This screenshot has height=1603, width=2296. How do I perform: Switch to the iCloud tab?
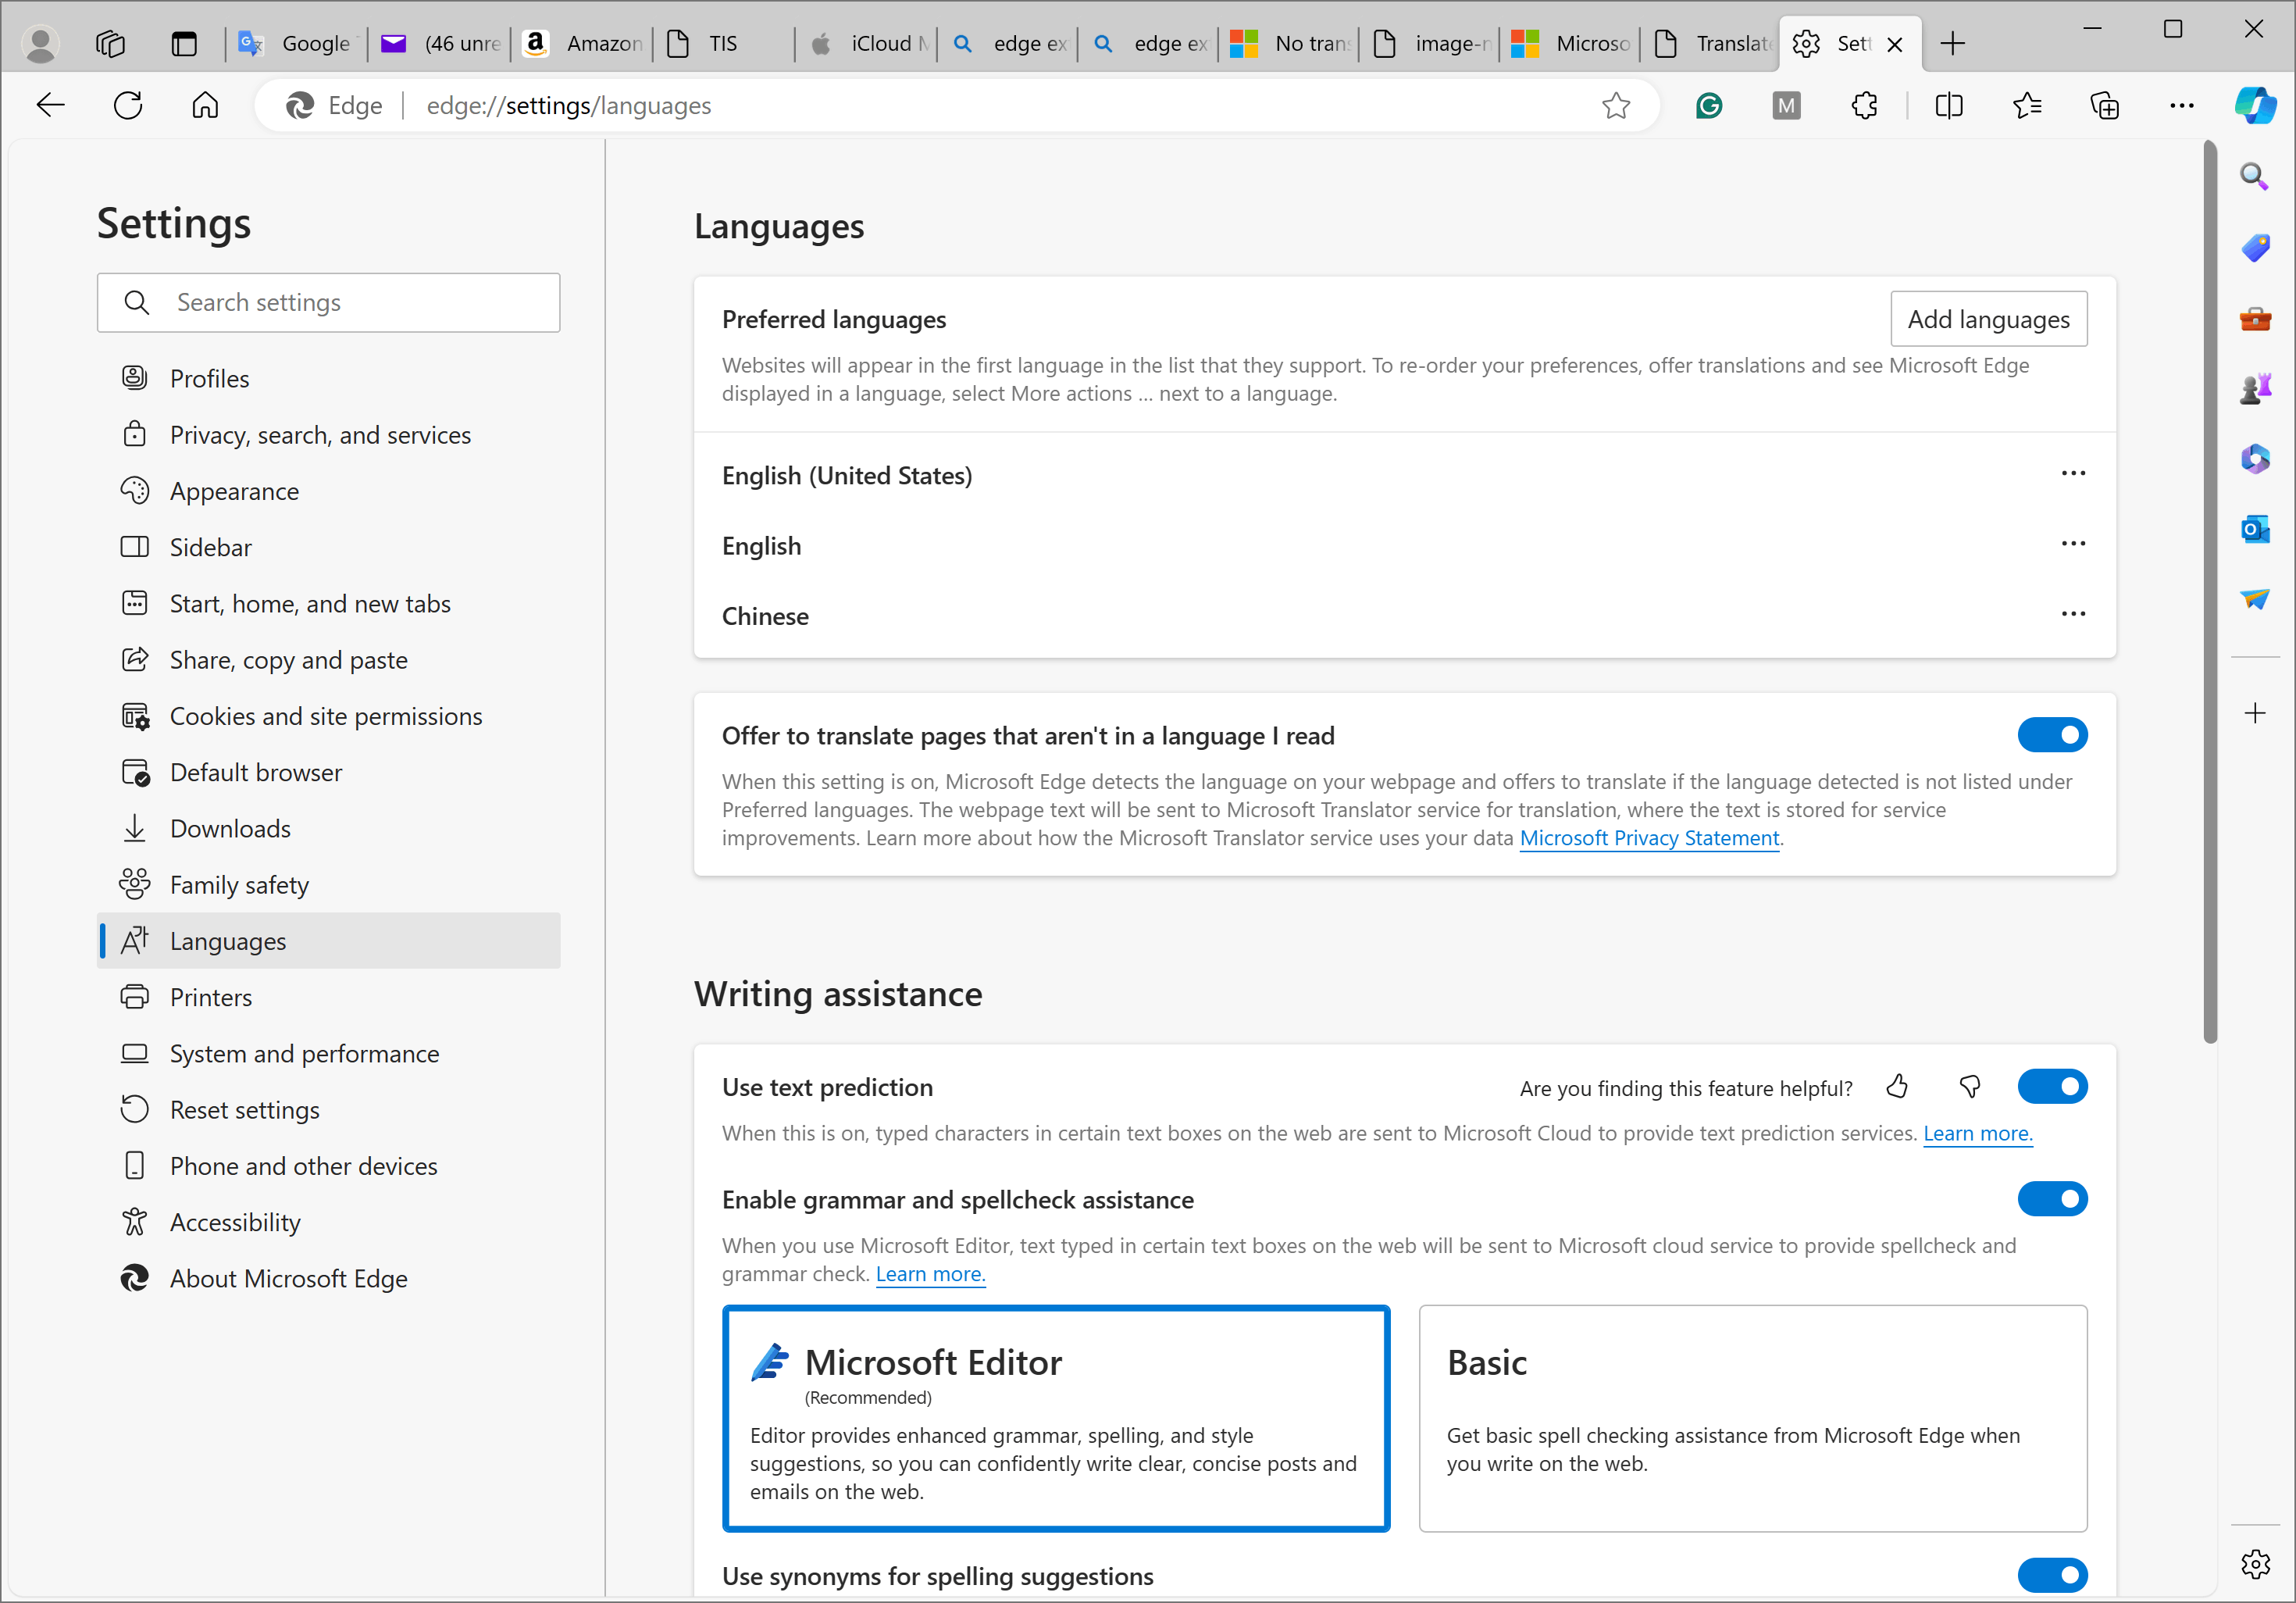pyautogui.click(x=867, y=43)
